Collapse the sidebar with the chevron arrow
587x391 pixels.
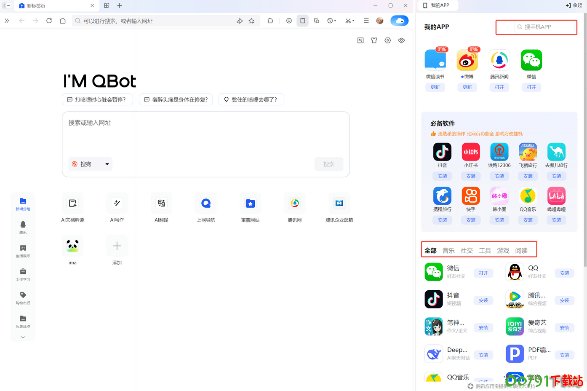tap(23, 337)
